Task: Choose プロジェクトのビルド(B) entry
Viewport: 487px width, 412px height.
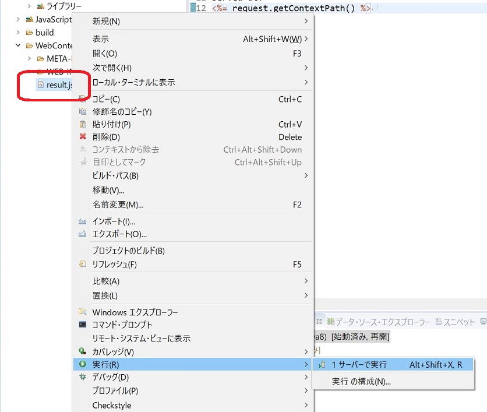Action: (x=193, y=251)
